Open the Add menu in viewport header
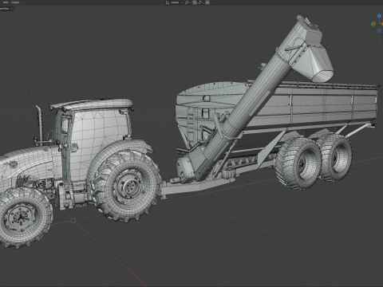Viewport: 383px width, 287px height. coord(6,2)
